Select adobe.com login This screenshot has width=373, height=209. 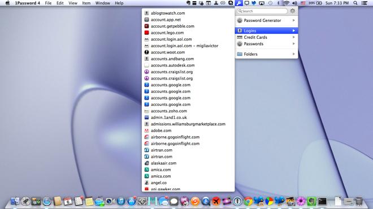(188, 131)
